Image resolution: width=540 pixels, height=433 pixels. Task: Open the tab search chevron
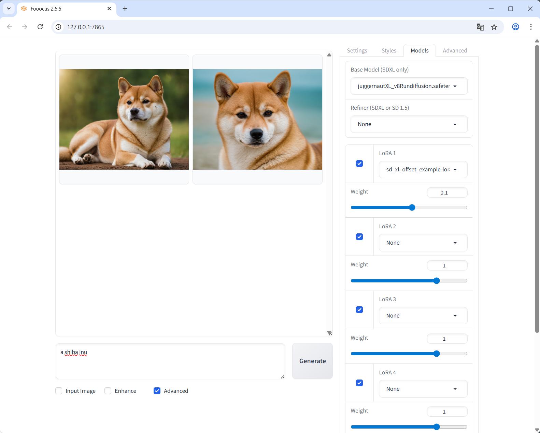[9, 9]
